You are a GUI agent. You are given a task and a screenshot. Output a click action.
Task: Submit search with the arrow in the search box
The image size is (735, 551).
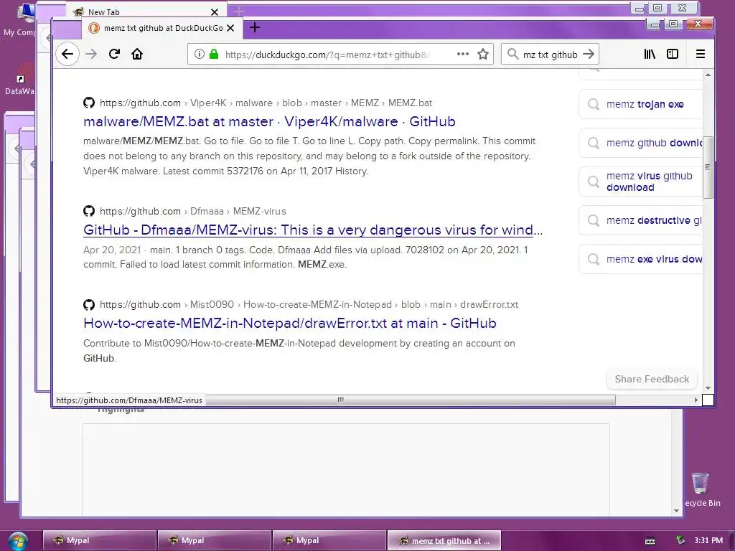point(589,54)
